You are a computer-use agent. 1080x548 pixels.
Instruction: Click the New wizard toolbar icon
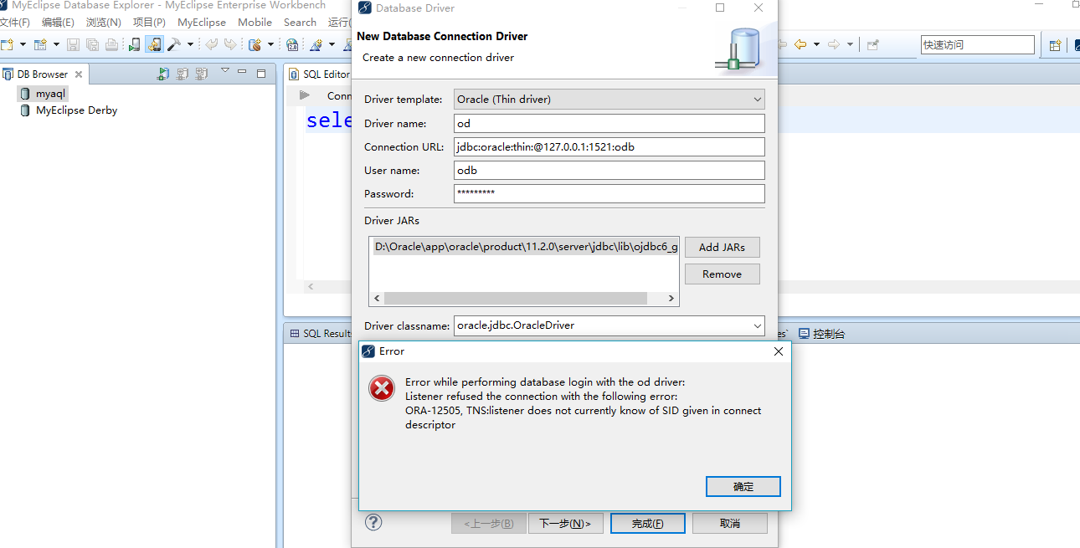[7, 44]
